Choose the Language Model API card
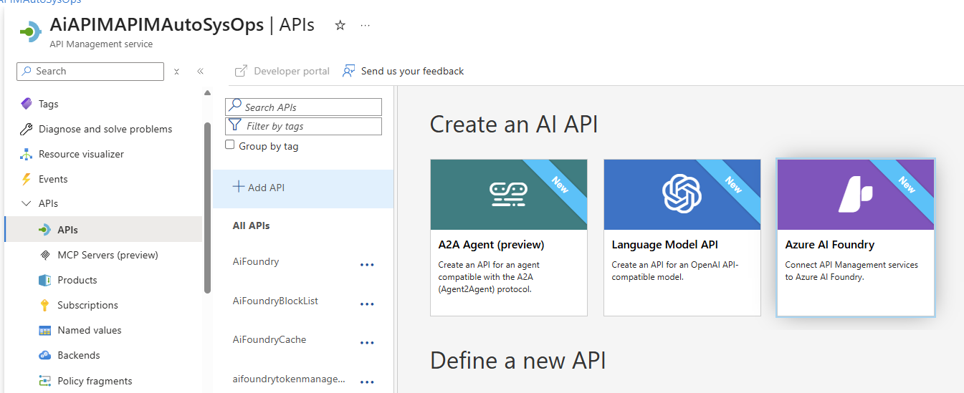Image resolution: width=964 pixels, height=393 pixels. pos(682,238)
